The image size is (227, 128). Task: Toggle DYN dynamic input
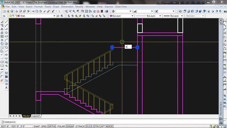96,127
